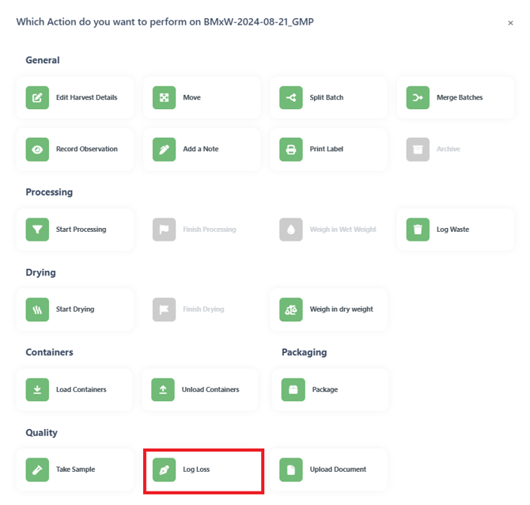Viewport: 530px width, 505px height.
Task: Choose the Load Containers action
Action: click(x=74, y=389)
